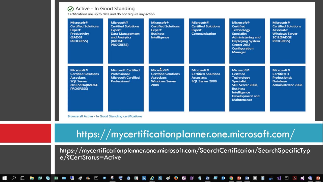The image size is (323, 182).
Task: Click the "Active - In Good Standing" heading
Action: point(105,9)
